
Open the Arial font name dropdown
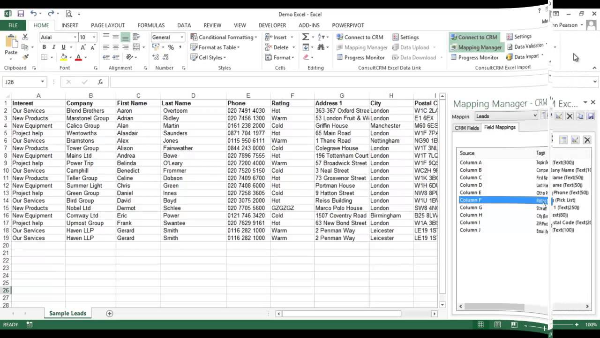click(x=75, y=37)
